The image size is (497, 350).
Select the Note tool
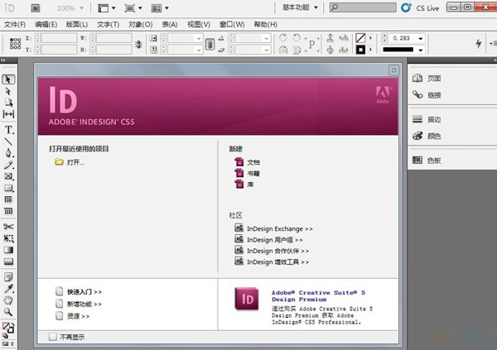tap(8, 277)
